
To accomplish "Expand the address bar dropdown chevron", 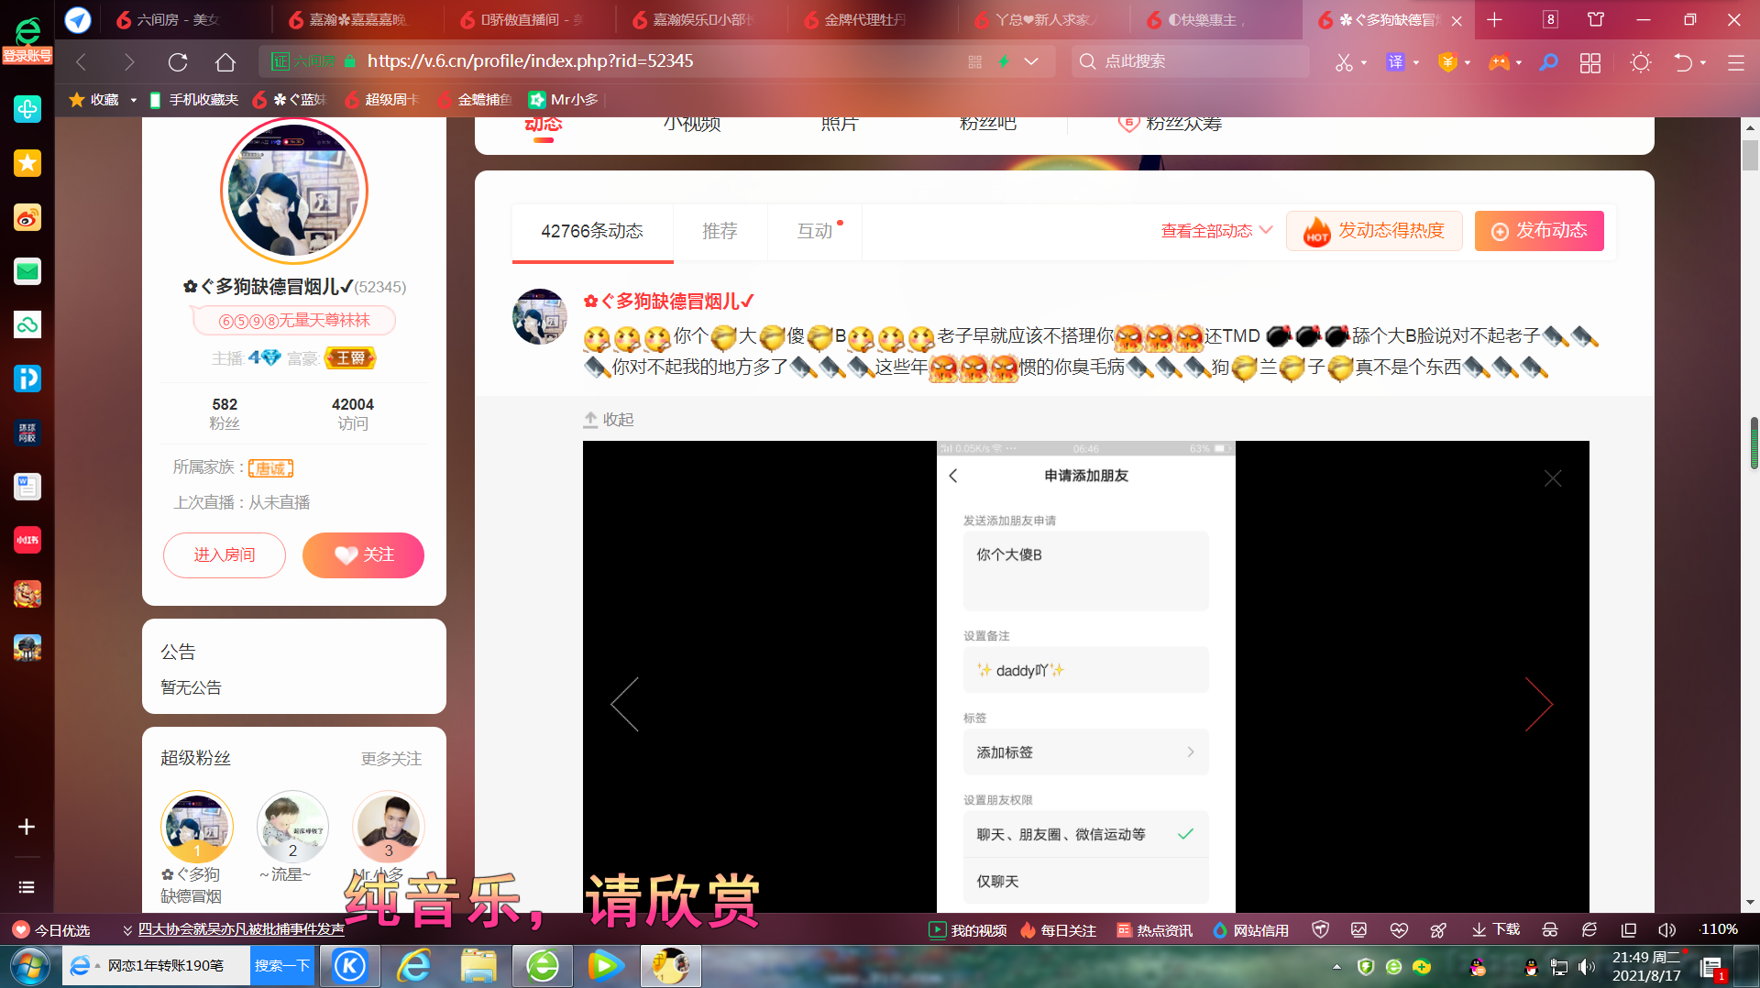I will tap(1031, 61).
